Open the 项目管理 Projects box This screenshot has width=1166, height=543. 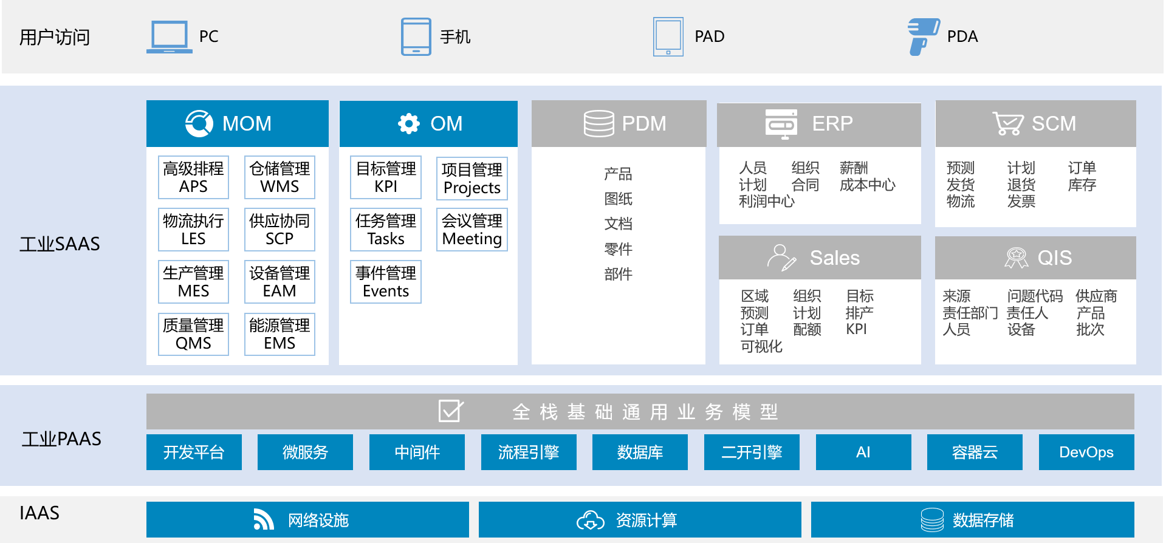tap(472, 179)
